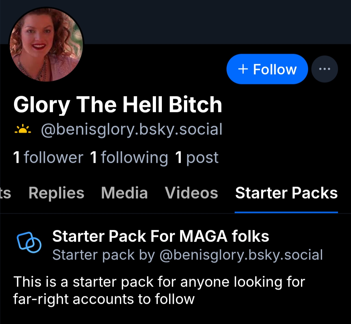Select the Videos tab
Image resolution: width=351 pixels, height=324 pixels.
pos(191,193)
